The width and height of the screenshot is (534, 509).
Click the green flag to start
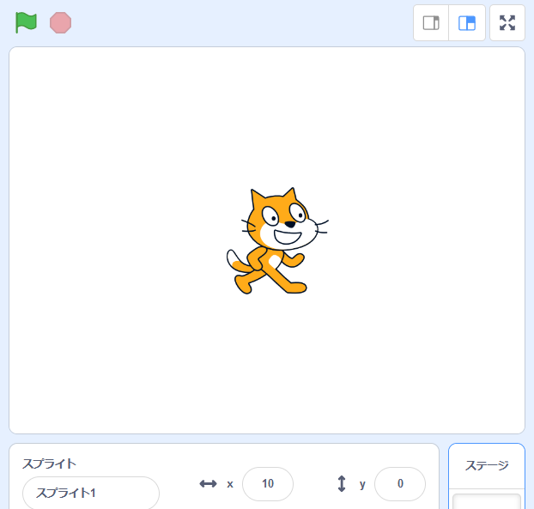(x=26, y=23)
